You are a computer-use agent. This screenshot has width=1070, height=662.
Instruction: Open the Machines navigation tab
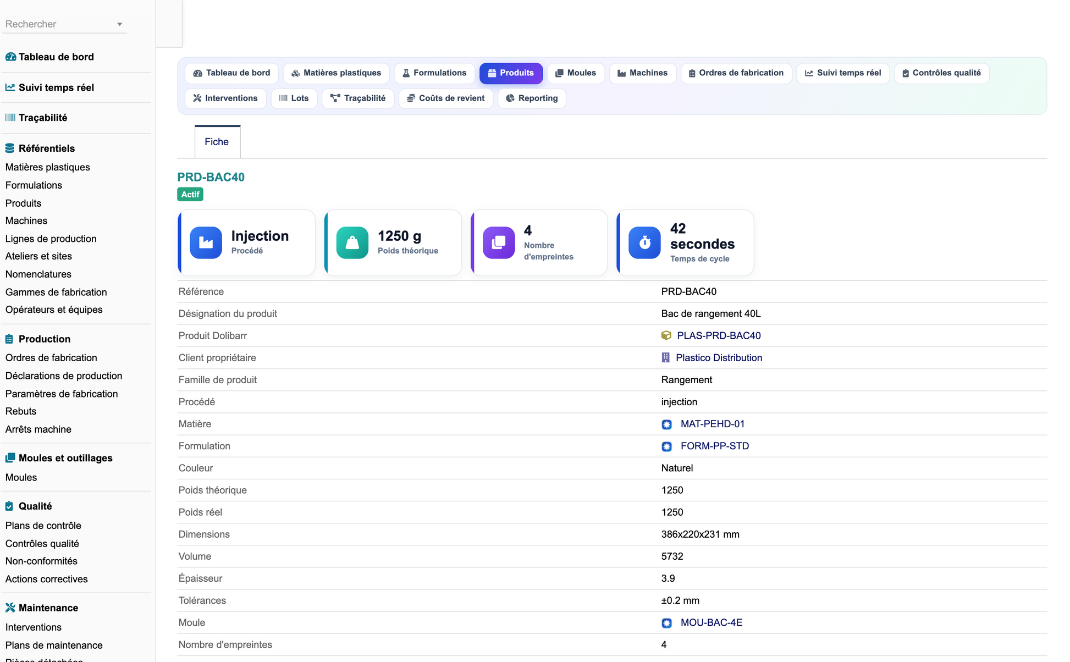point(642,73)
